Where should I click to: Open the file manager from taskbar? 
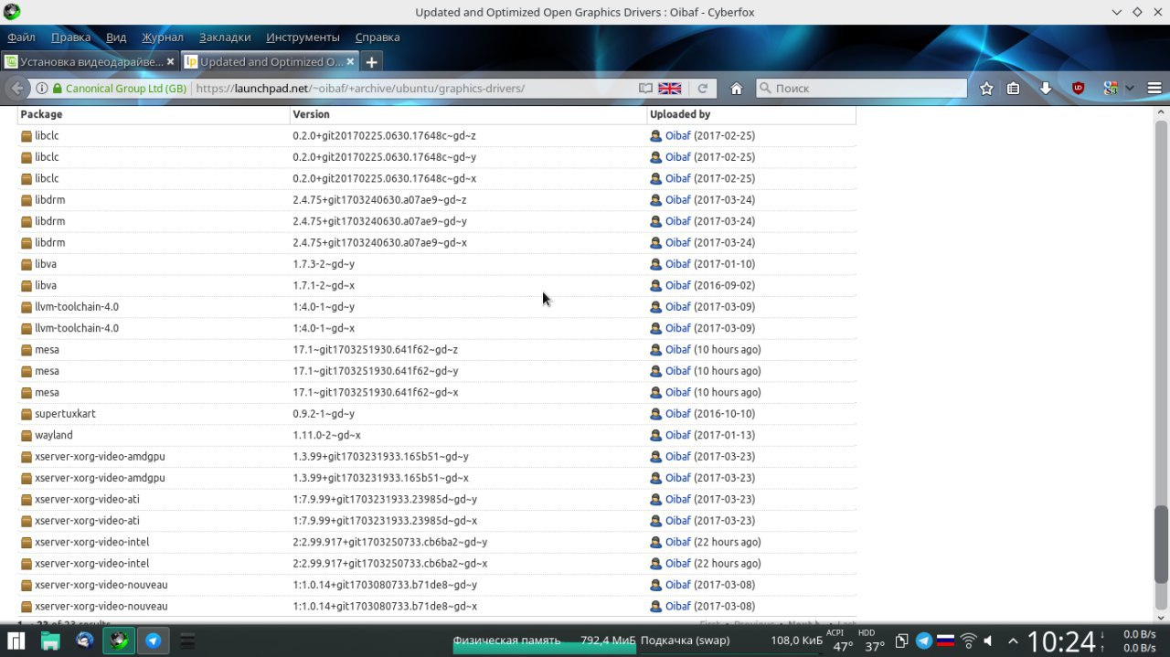(x=50, y=641)
